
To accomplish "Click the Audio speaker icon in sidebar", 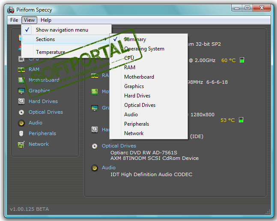I will click(x=21, y=123).
